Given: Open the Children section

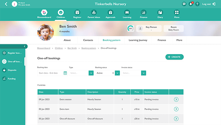Looking at the screenshot, I should [61, 14].
